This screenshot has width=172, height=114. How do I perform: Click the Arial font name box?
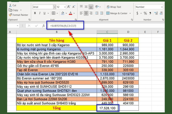43,7
